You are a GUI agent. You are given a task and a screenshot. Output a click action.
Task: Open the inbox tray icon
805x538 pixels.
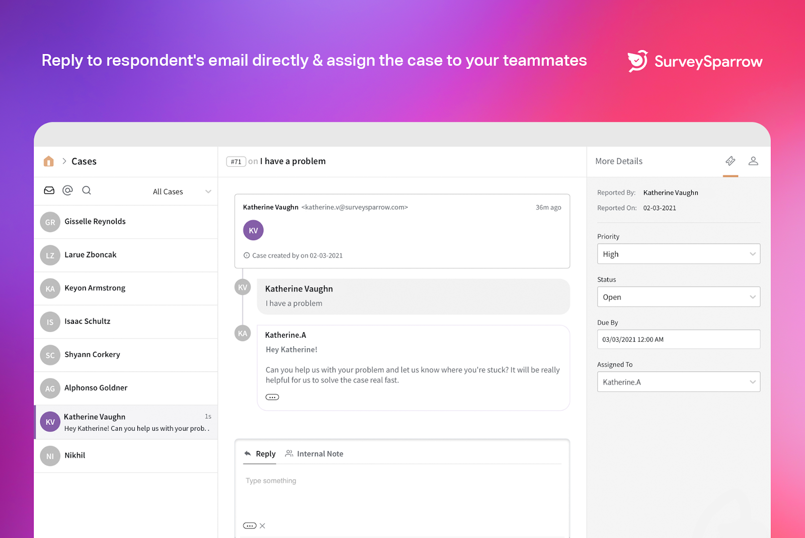(x=49, y=190)
